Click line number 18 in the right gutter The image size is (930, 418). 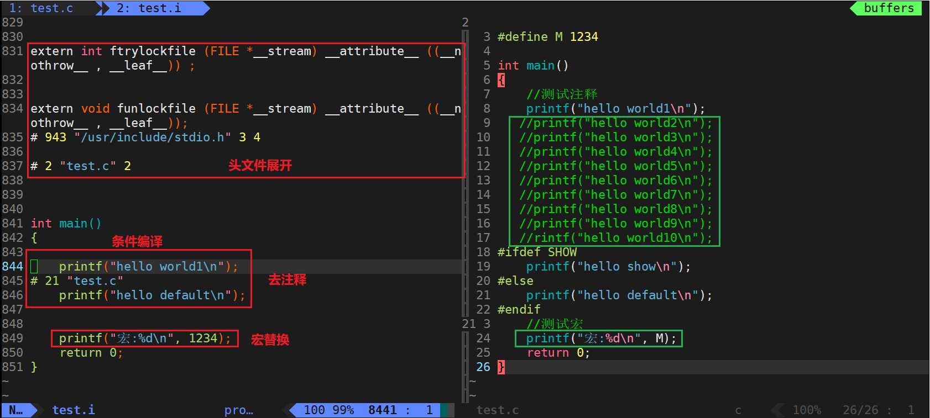pos(483,252)
